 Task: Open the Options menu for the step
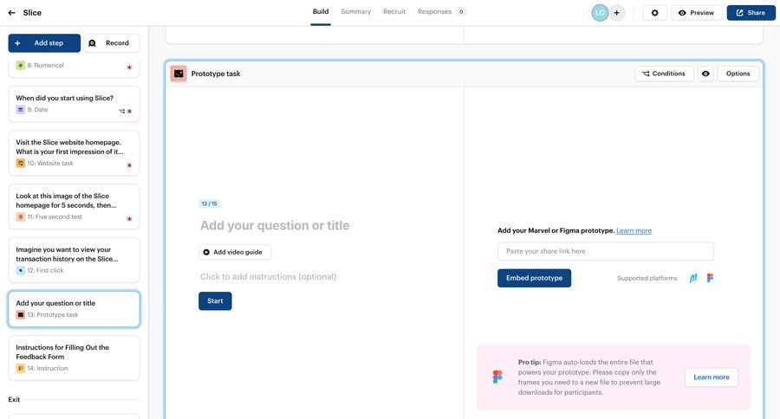[738, 74]
